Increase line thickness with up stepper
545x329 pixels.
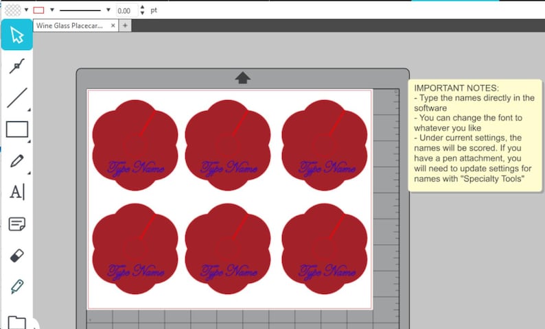142,8
